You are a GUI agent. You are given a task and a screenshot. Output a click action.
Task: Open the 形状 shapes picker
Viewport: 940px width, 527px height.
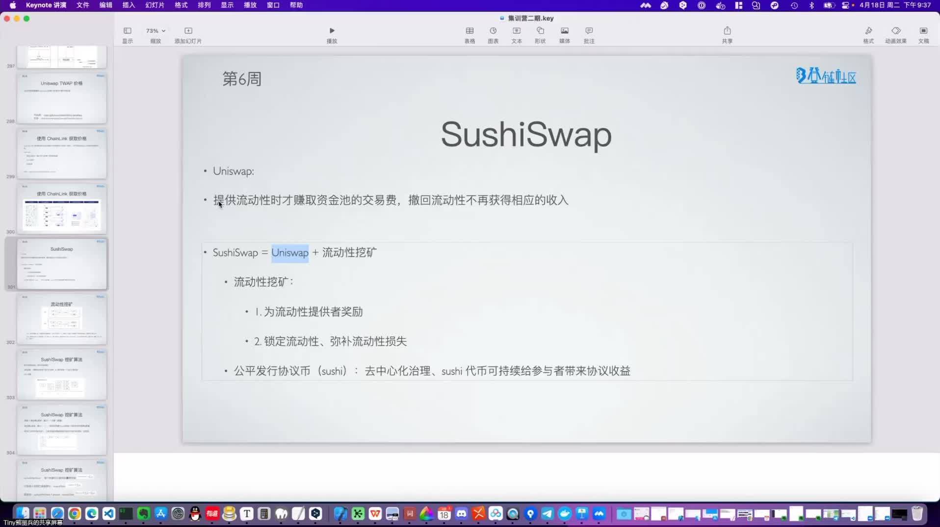pyautogui.click(x=540, y=35)
